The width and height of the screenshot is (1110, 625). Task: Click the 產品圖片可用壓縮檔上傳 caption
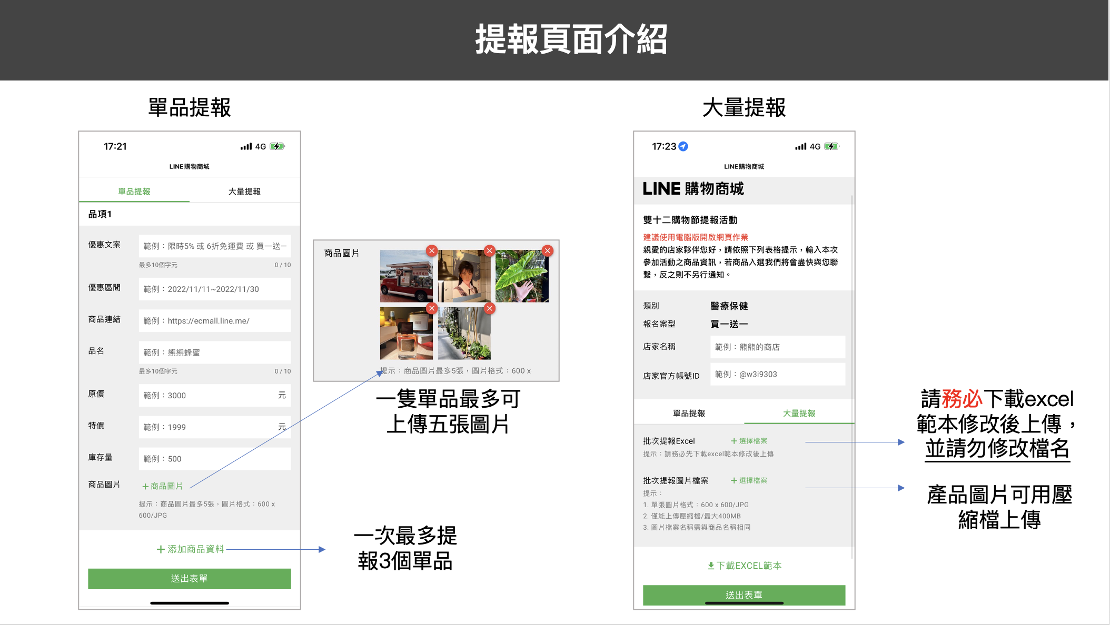tap(999, 507)
